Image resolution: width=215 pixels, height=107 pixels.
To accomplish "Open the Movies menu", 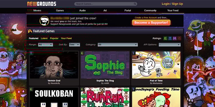I will [37, 11].
